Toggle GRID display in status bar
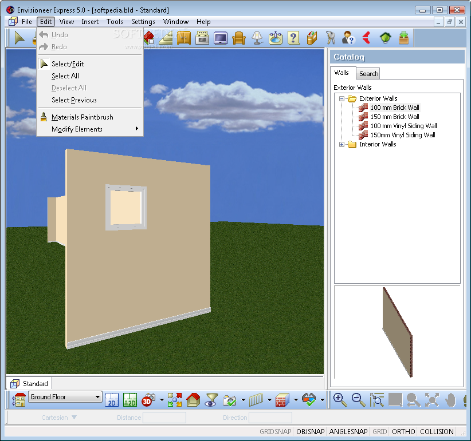 (x=380, y=431)
